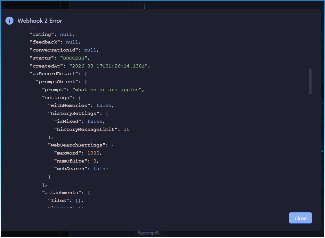
Task: Click the null value of conversationId
Action: (x=90, y=50)
